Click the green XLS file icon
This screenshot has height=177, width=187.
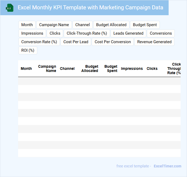click(10, 8)
